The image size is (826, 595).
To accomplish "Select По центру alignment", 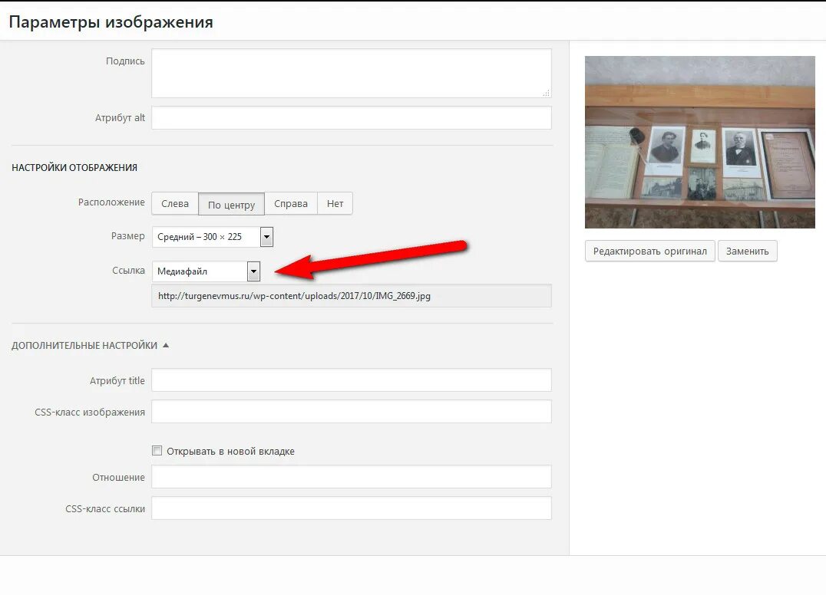I will point(231,204).
